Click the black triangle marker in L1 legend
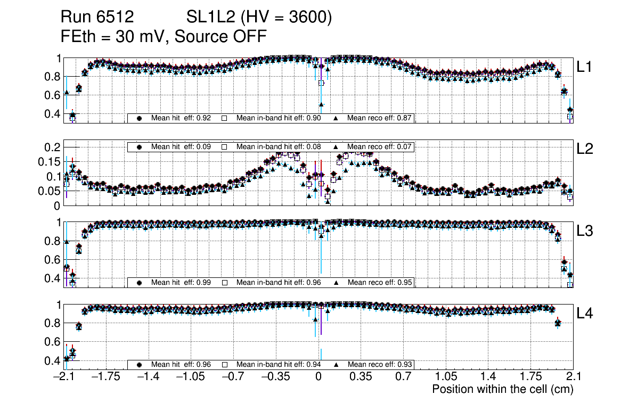Image resolution: width=637 pixels, height=411 pixels. point(336,118)
